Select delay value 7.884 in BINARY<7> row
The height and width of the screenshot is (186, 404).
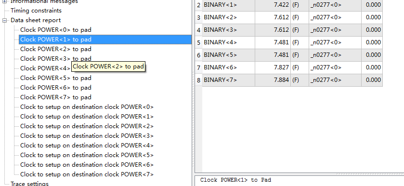(273, 80)
